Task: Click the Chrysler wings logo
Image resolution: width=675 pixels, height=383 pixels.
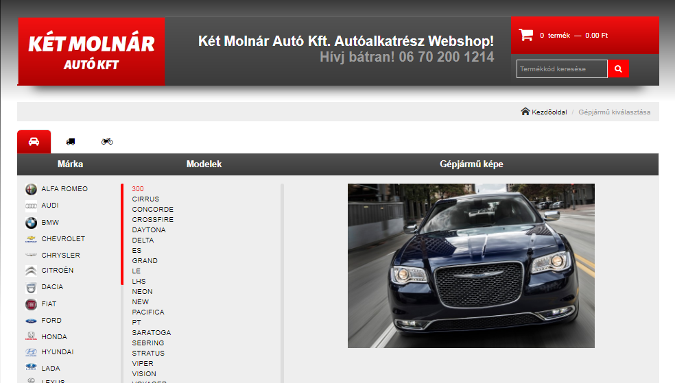Action: 31,255
